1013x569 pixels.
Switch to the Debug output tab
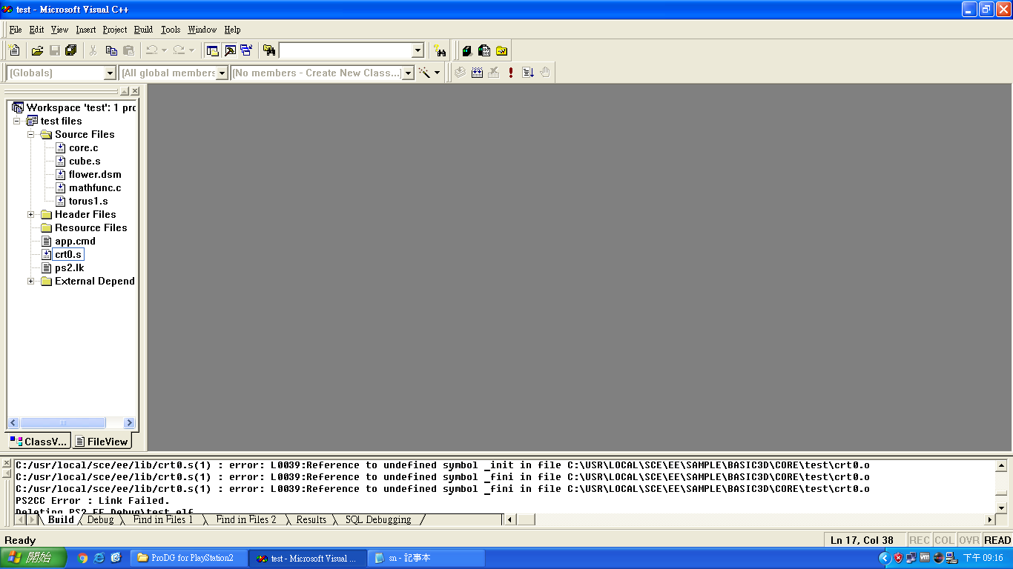coord(100,519)
